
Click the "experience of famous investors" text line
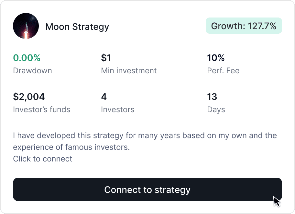click(71, 147)
